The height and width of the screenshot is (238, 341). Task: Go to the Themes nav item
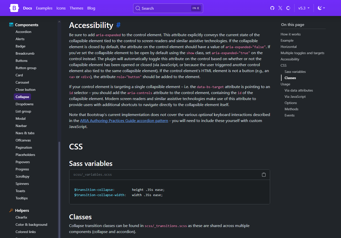[76, 8]
